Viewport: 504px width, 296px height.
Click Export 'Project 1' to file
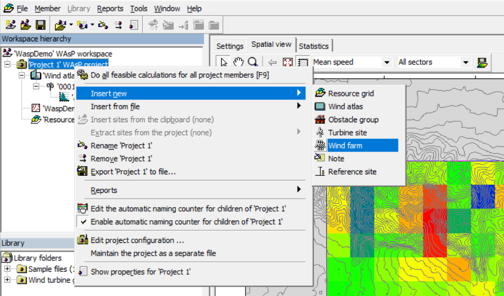[133, 172]
